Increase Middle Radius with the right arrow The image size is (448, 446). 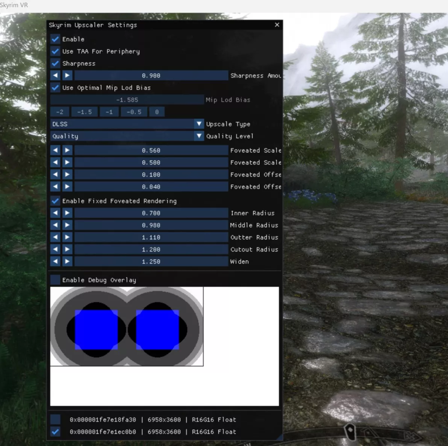point(67,225)
